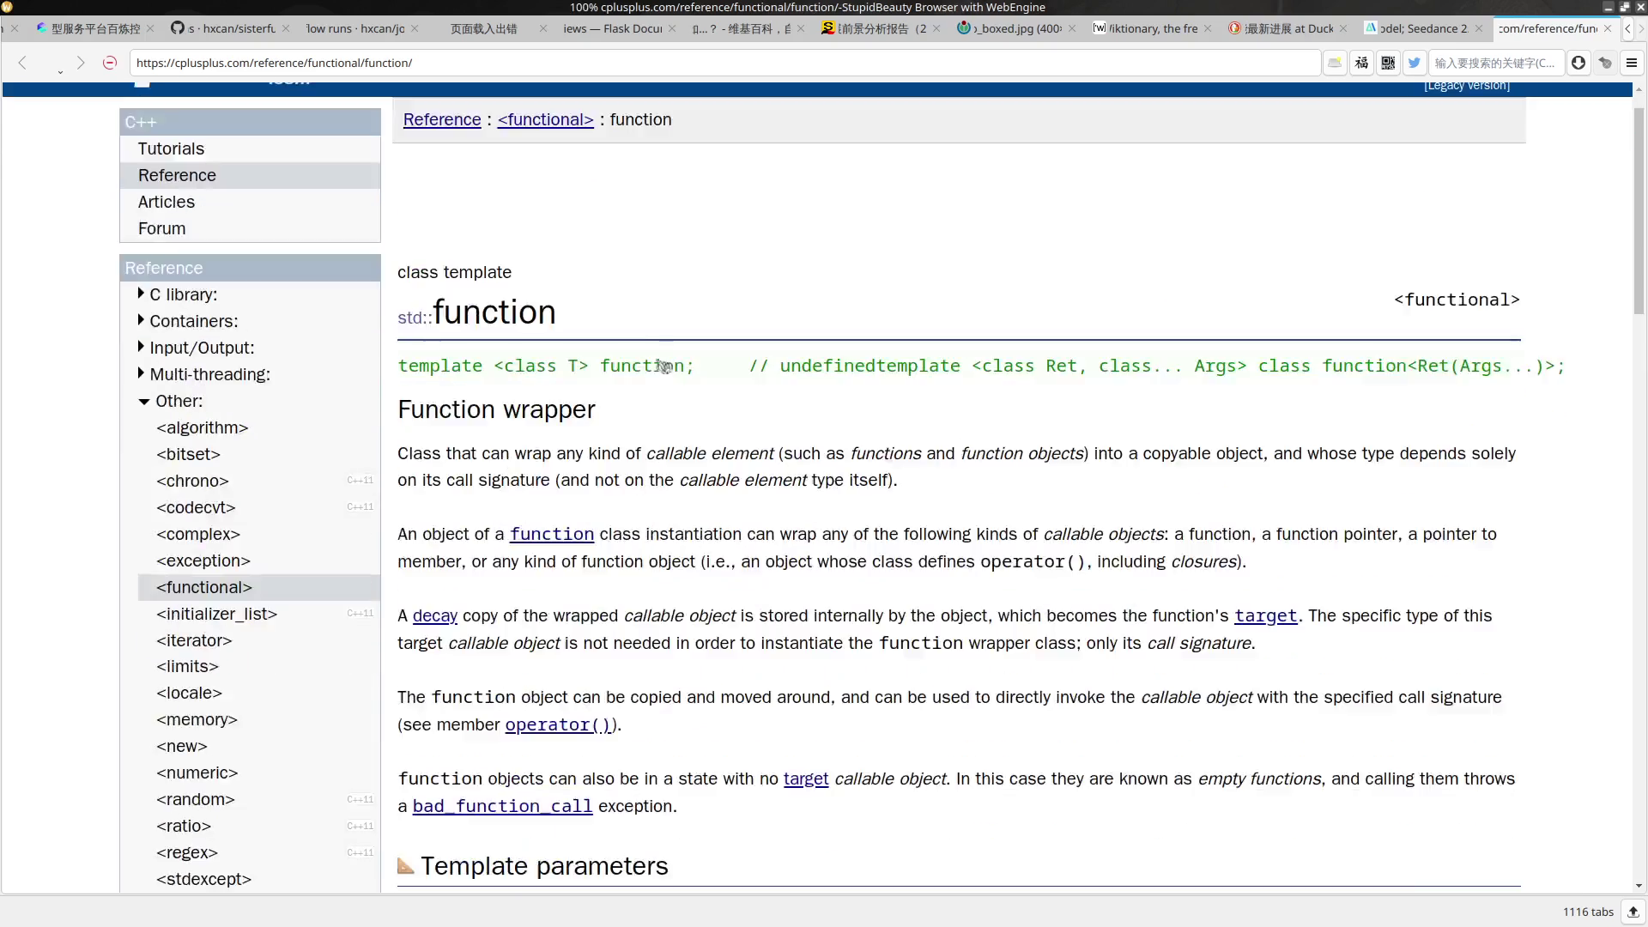The image size is (1648, 927).
Task: Open the hamburger menu icon
Action: pos(1632,63)
